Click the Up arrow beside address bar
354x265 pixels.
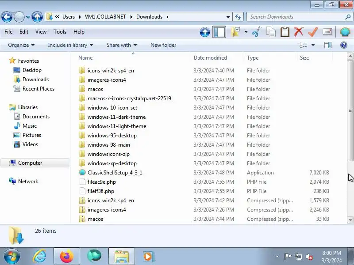(37, 17)
